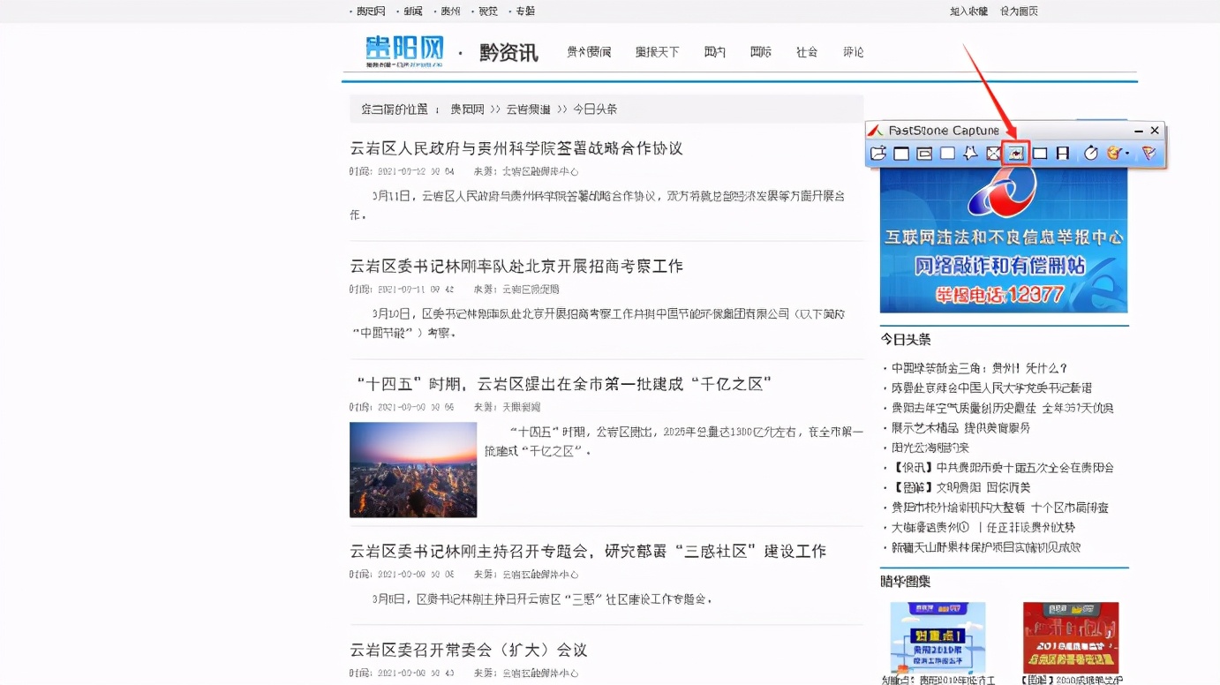
Task: Select the Capture Rectangular Region tool
Action: [947, 154]
